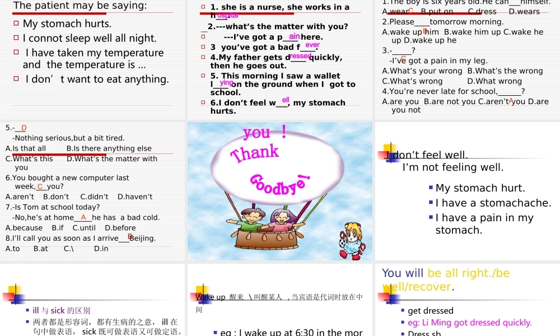Click colored squares logo on 'ill 与 sick' slide
The width and height of the screenshot is (560, 336).
pos(13,295)
